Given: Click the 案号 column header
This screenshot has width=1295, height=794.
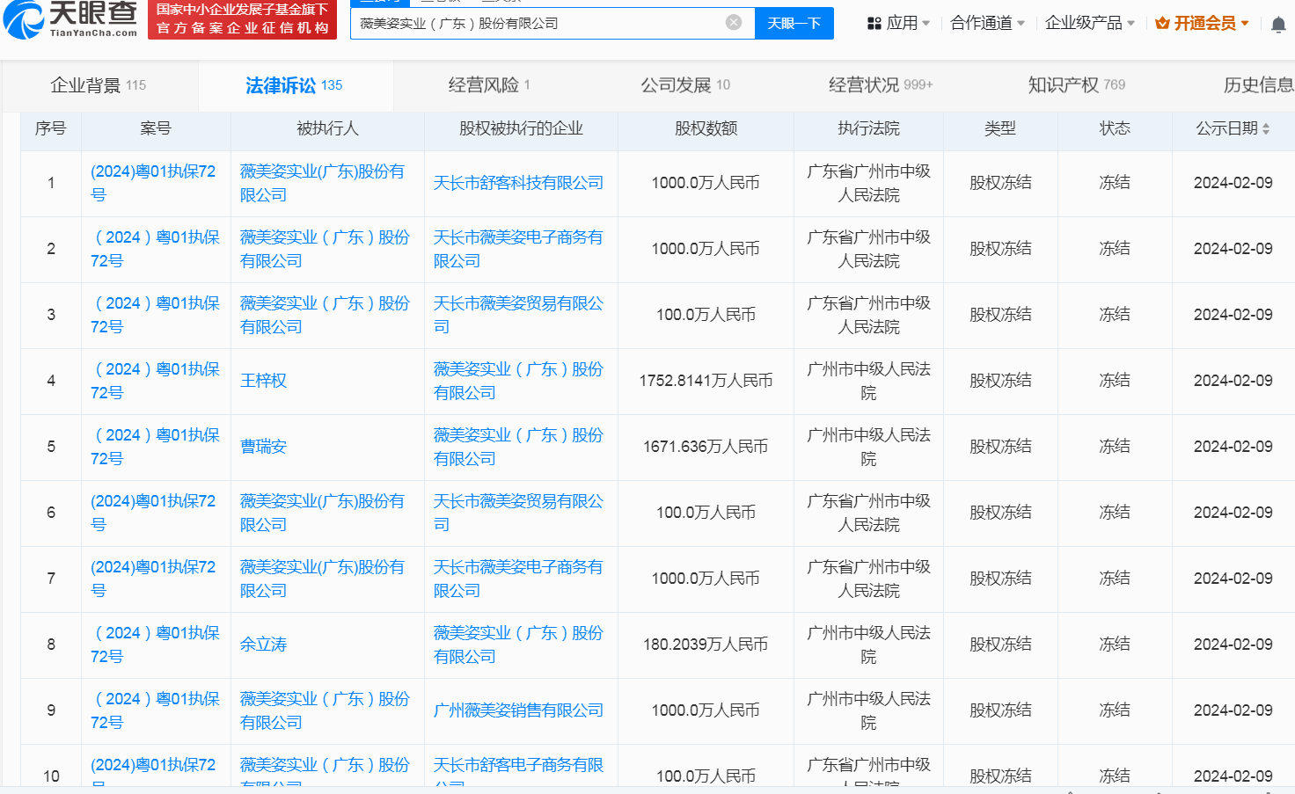Looking at the screenshot, I should point(156,128).
